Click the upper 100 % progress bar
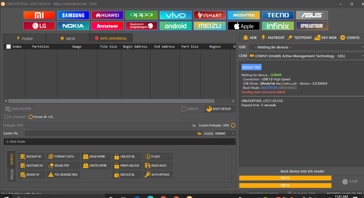The image size is (364, 198). pyautogui.click(x=285, y=178)
